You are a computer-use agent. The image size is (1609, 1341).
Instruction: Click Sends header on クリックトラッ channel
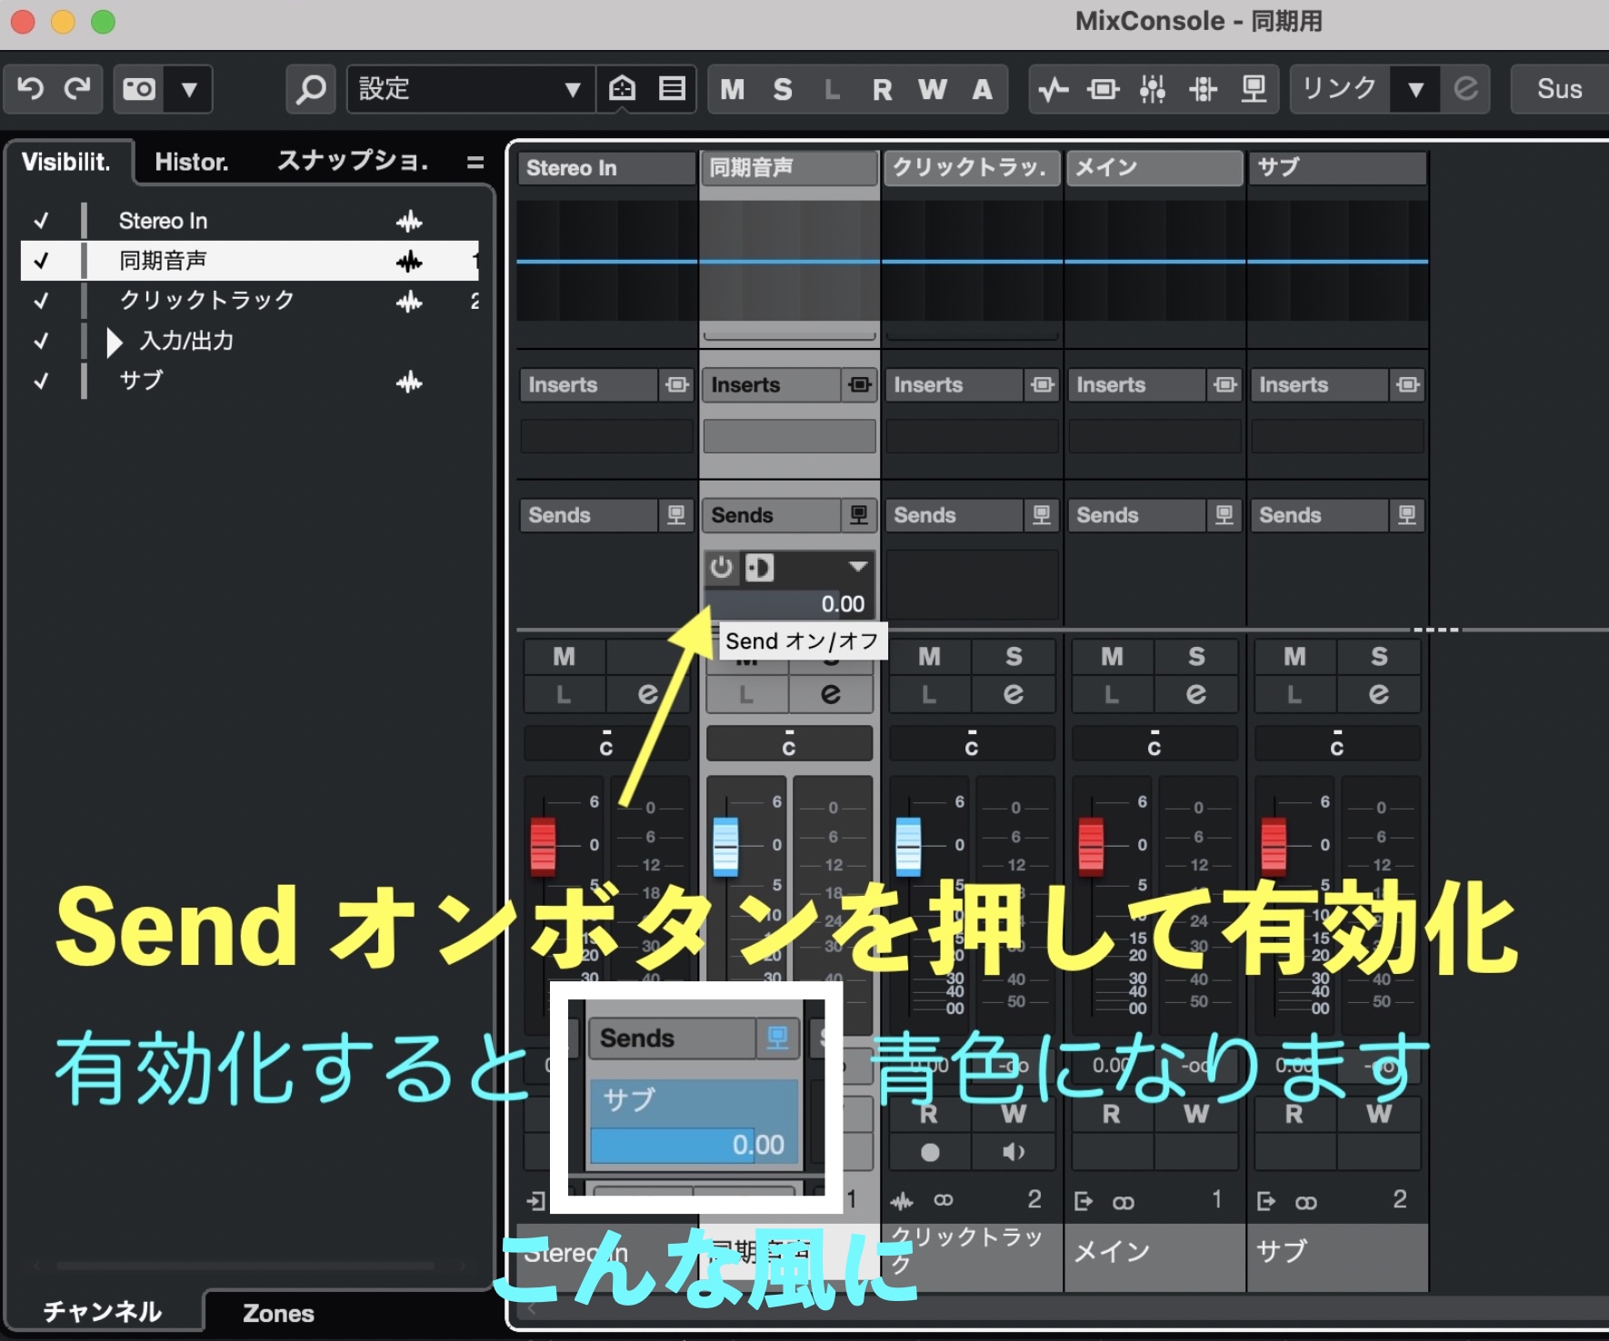[954, 515]
